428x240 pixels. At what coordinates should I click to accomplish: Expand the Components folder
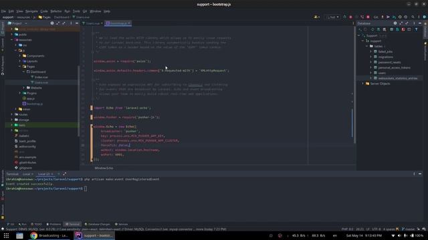click(19, 56)
